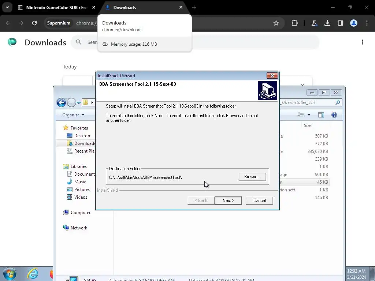Click the Supermium site chip
The width and height of the screenshot is (375, 281).
click(x=59, y=23)
